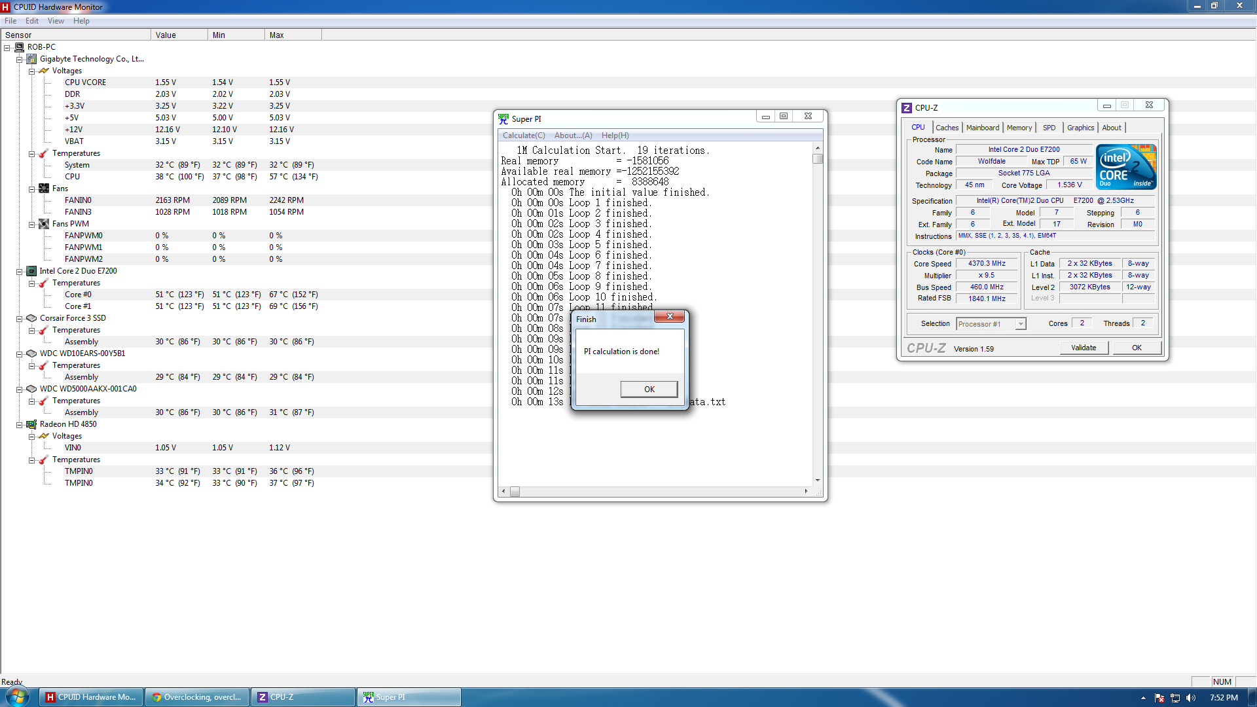Click the Sensor column header
1257x707 pixels.
(76, 35)
